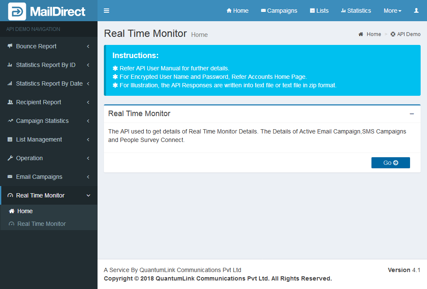Image resolution: width=427 pixels, height=289 pixels.
Task: Open Campaigns in top navigation
Action: tap(279, 11)
